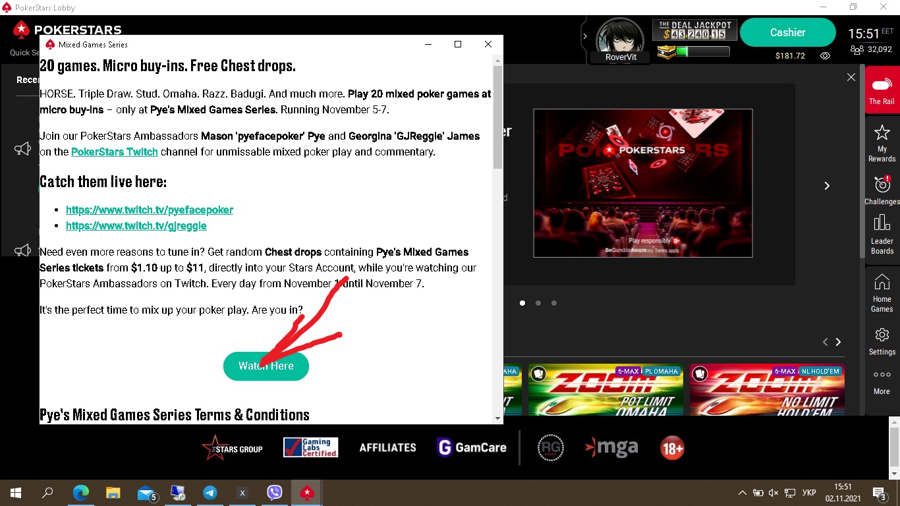Open twitch.tv/gjreggie link
This screenshot has width=900, height=506.
click(x=136, y=225)
